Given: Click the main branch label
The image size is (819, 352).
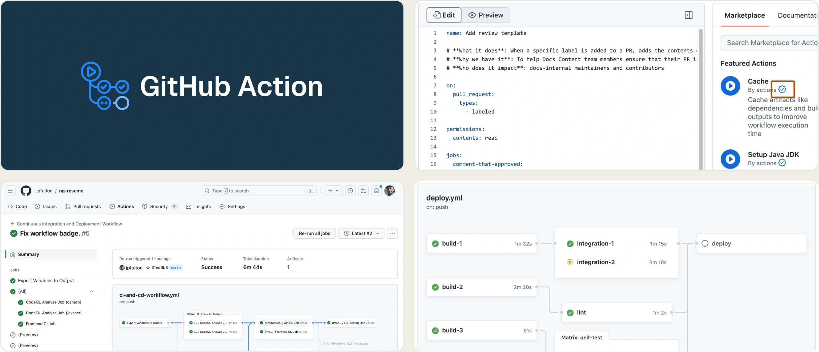Looking at the screenshot, I should [176, 268].
